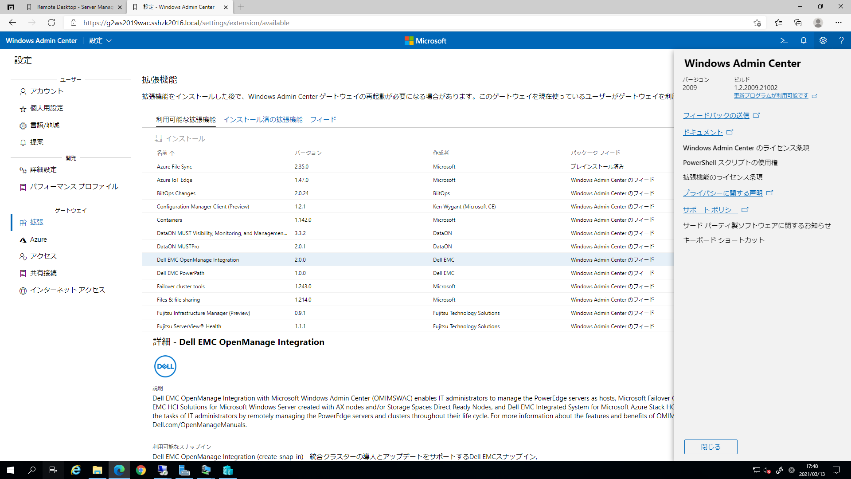The width and height of the screenshot is (851, 479).
Task: Click the インストール button
Action: coord(180,139)
